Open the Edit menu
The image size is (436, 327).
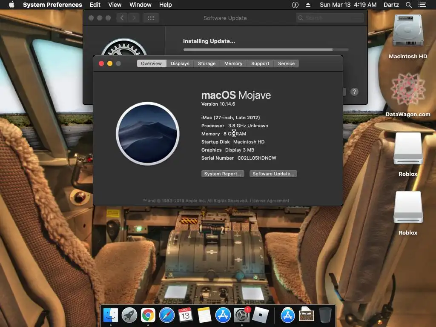(95, 5)
